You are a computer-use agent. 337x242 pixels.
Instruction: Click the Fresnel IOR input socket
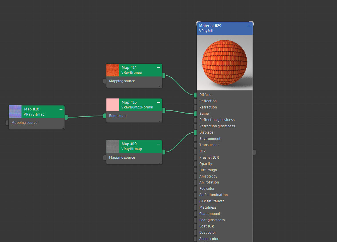(195, 158)
